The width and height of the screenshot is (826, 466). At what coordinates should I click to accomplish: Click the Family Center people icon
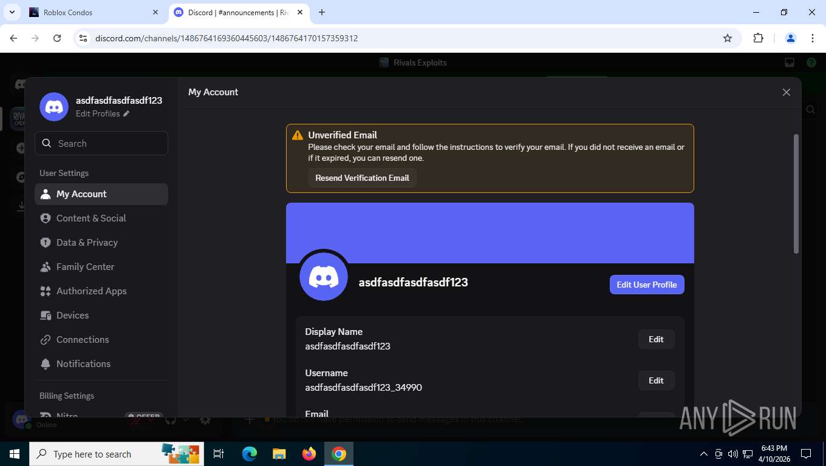[45, 267]
